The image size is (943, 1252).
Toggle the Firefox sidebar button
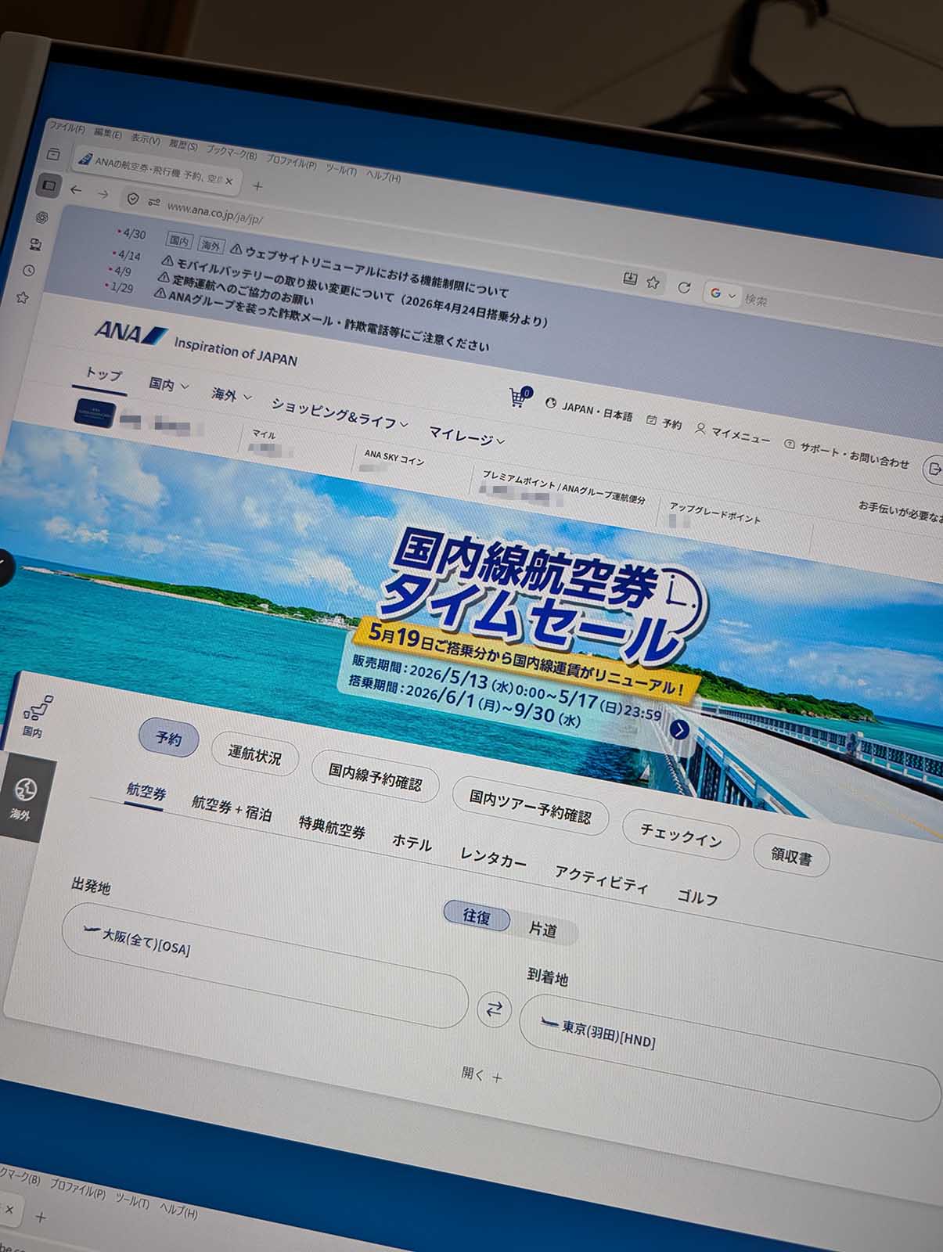click(x=49, y=185)
